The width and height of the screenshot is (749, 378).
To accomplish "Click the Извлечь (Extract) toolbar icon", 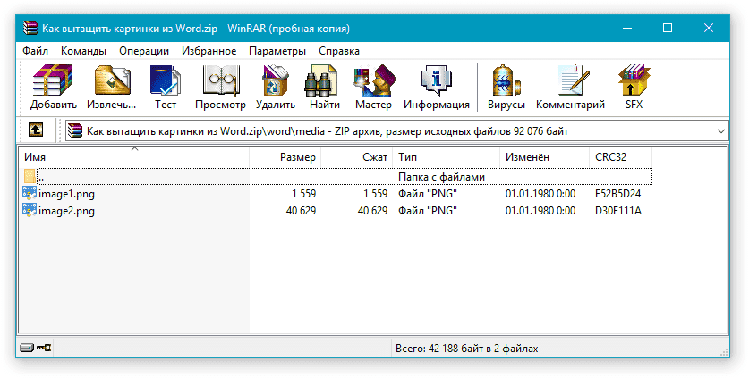I will point(112,87).
